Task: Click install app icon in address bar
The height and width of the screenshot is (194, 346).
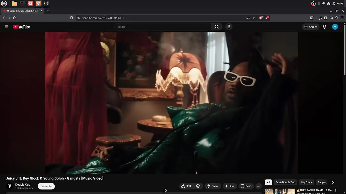Action: click(248, 18)
